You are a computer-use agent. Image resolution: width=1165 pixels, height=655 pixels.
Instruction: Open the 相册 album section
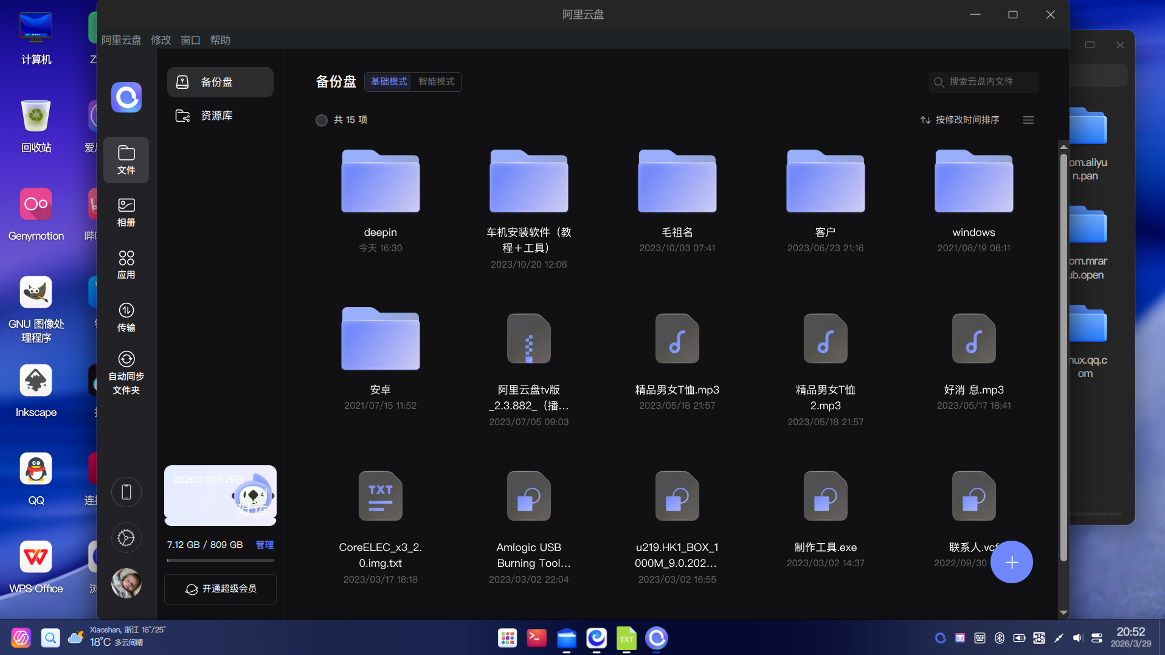tap(126, 212)
